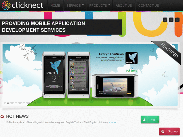Click the single-user icon near top right
This screenshot has height=137, width=183.
click(x=165, y=20)
